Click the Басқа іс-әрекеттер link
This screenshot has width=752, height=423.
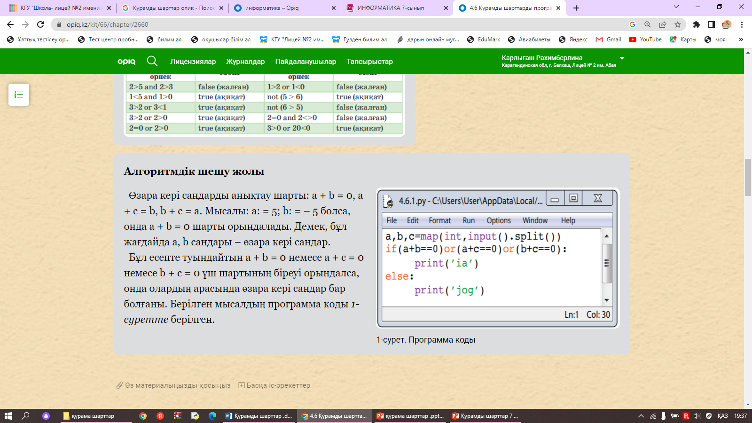[278, 385]
